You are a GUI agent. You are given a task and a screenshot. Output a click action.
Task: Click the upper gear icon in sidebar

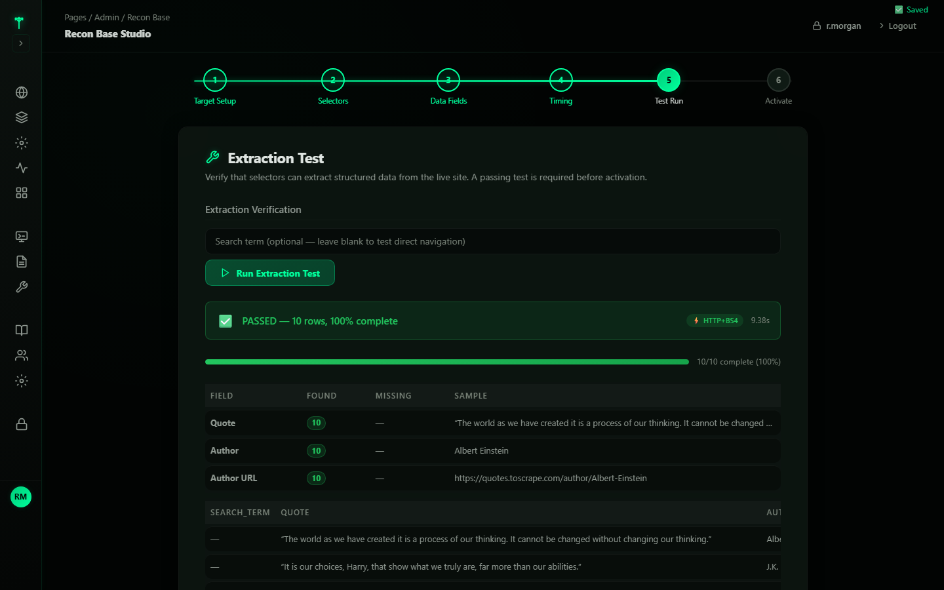point(22,143)
